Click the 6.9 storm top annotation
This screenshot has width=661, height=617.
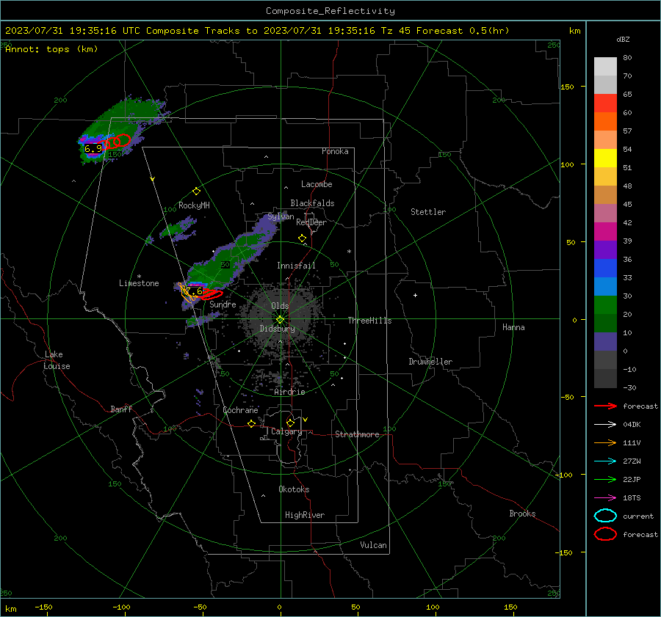click(x=93, y=148)
